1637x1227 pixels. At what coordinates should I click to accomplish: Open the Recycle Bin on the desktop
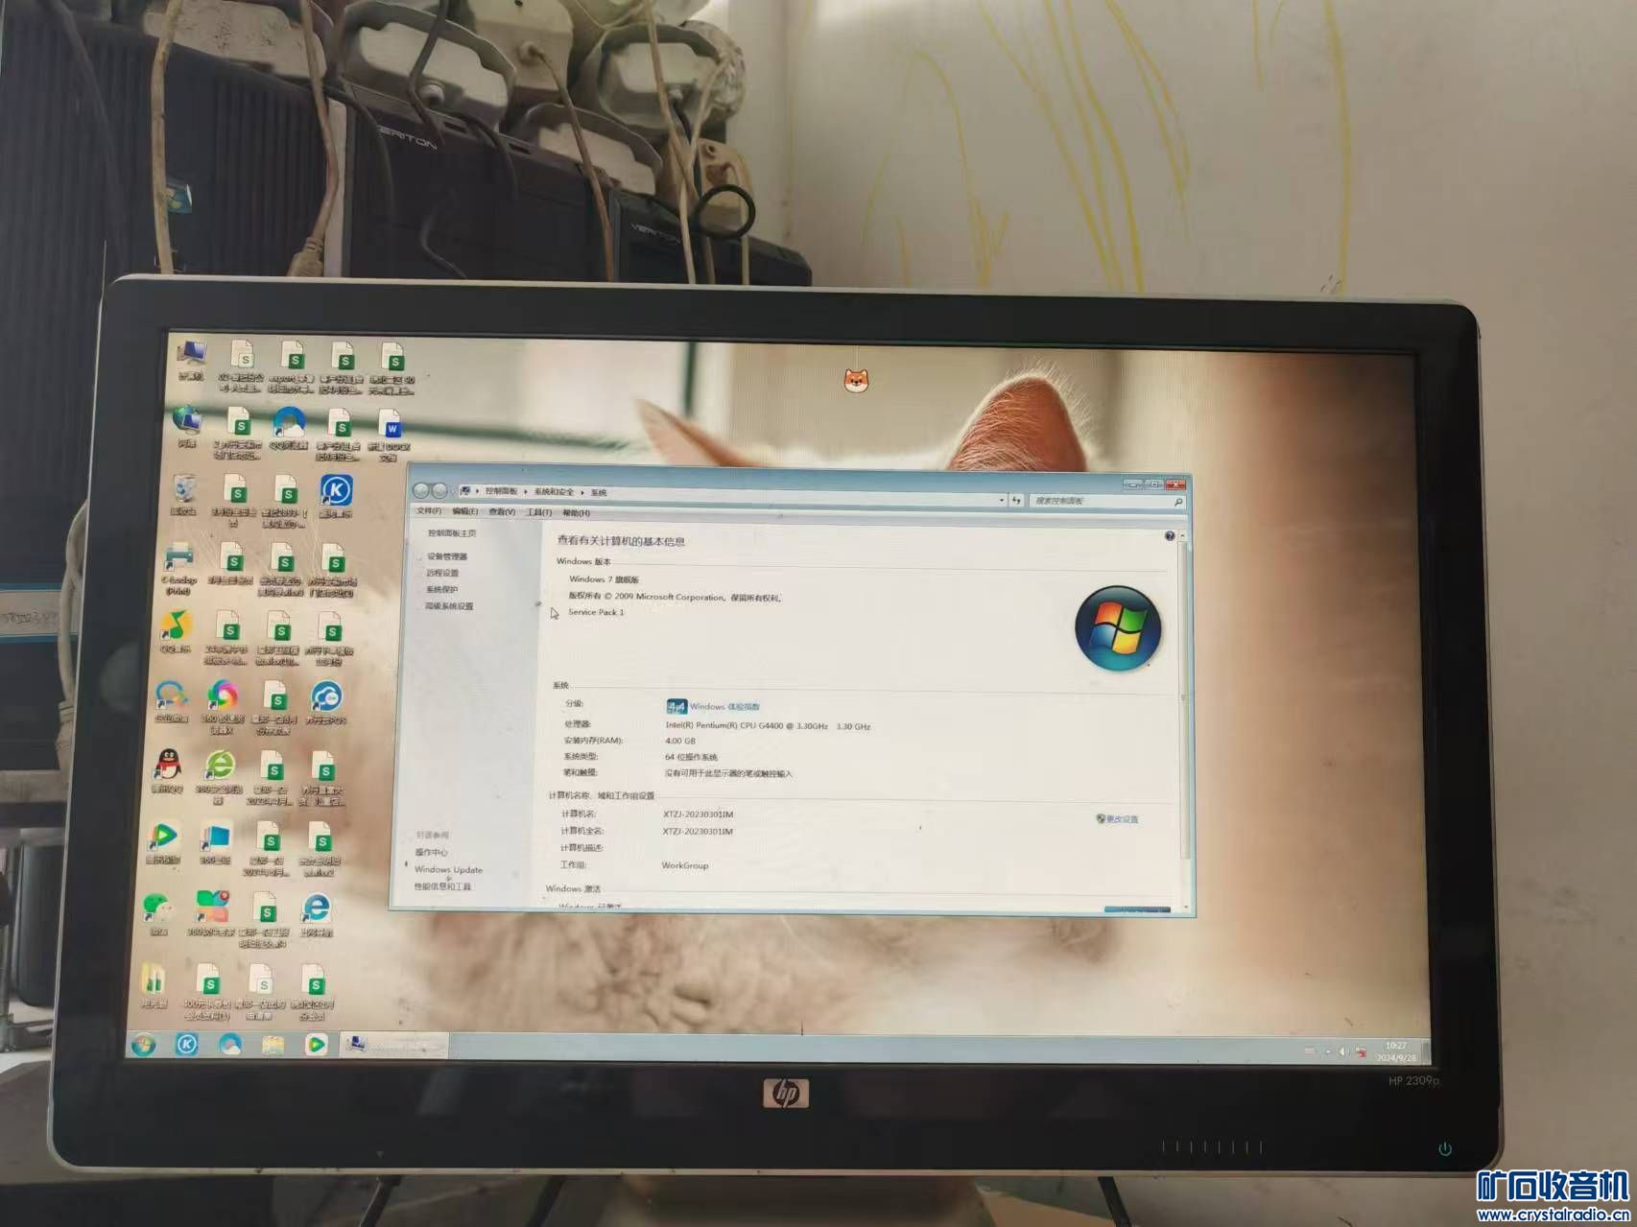[183, 494]
